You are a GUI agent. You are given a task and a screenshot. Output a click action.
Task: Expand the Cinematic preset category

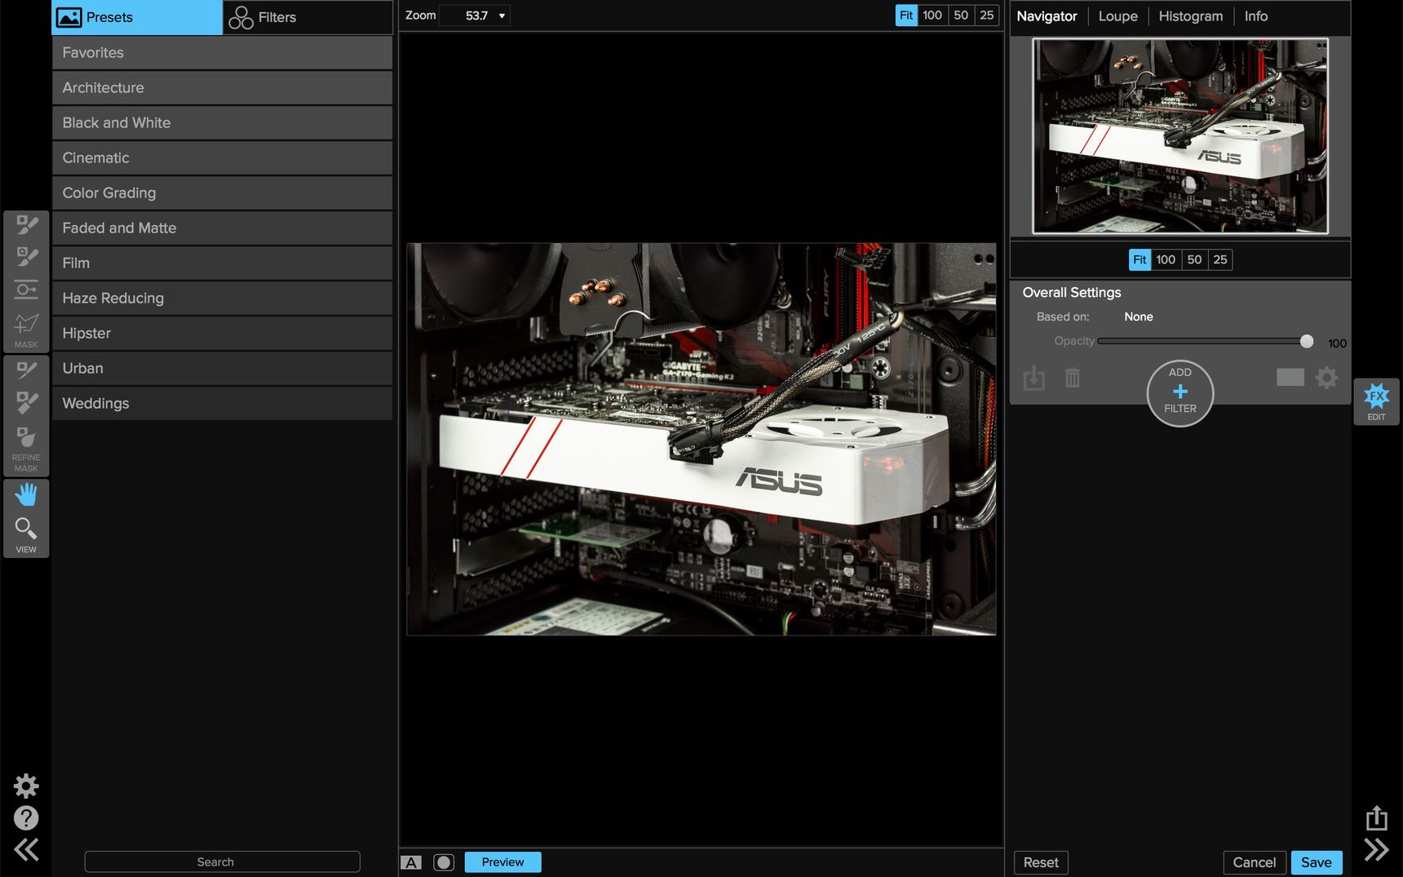[x=222, y=157]
